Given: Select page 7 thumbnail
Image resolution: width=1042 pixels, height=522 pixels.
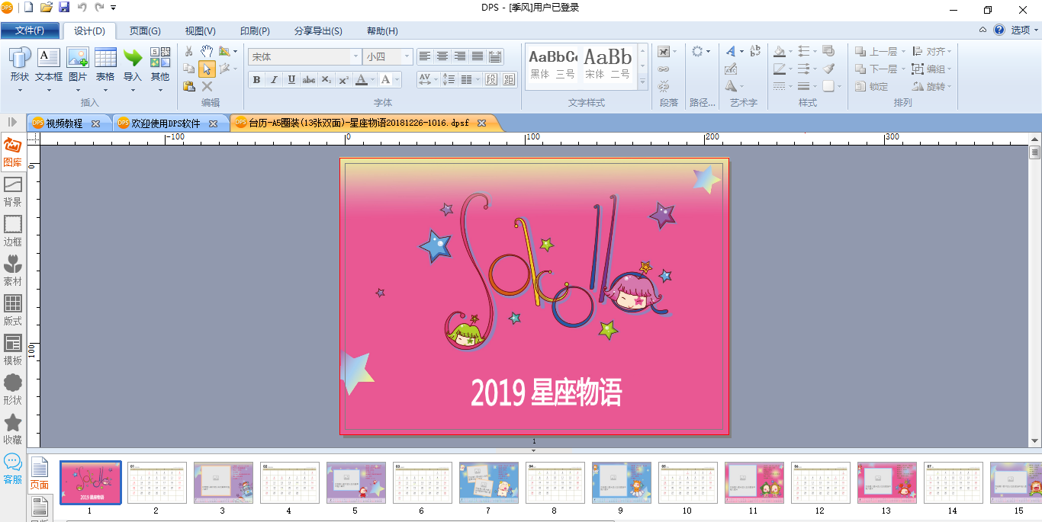Looking at the screenshot, I should (488, 482).
